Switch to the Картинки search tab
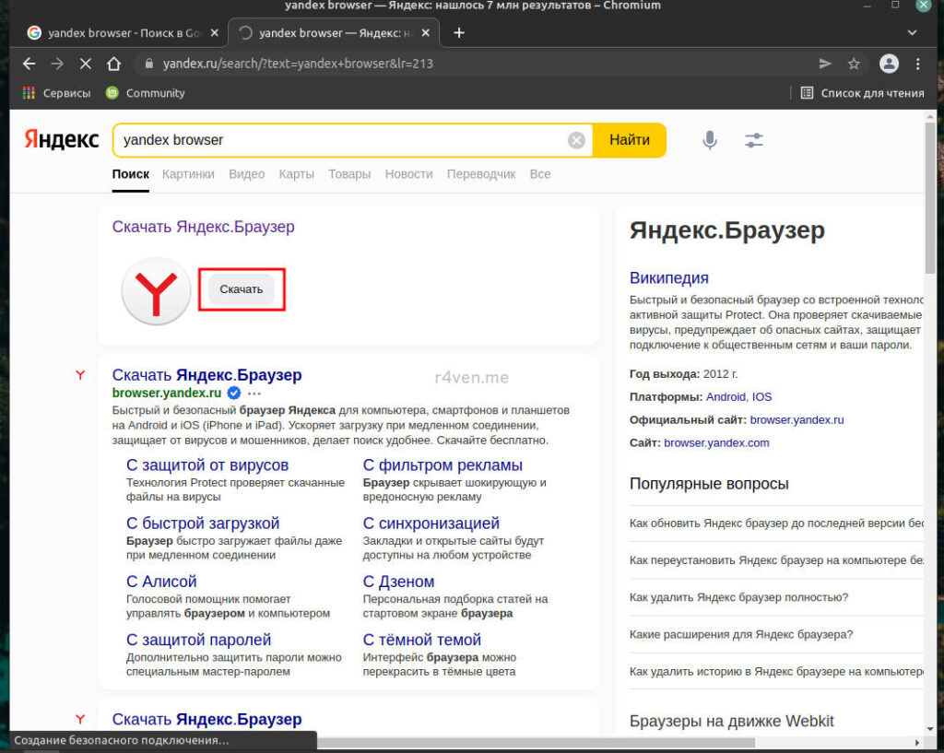944x753 pixels. pyautogui.click(x=188, y=173)
